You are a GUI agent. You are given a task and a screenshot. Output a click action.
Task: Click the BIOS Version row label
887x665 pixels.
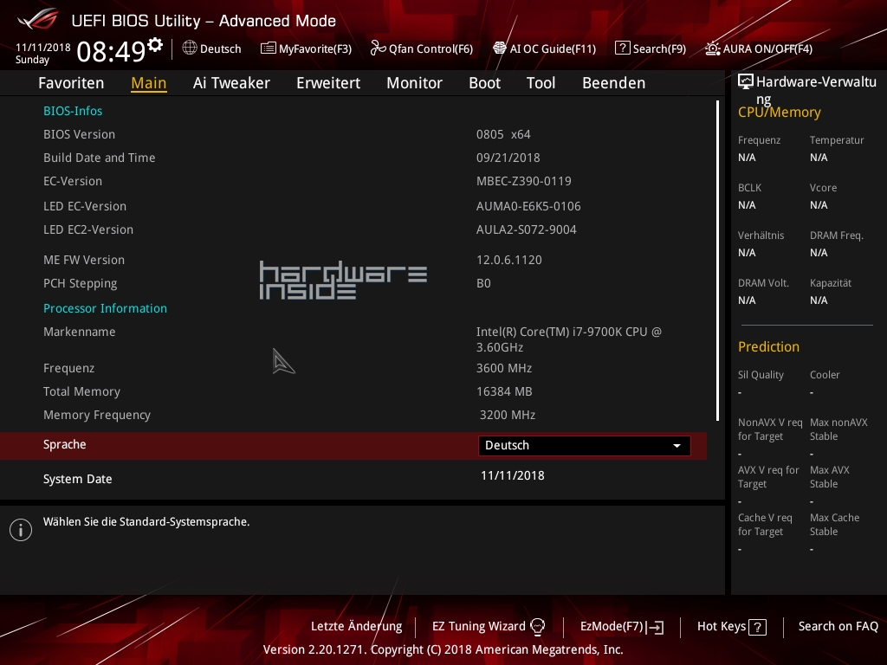coord(79,134)
